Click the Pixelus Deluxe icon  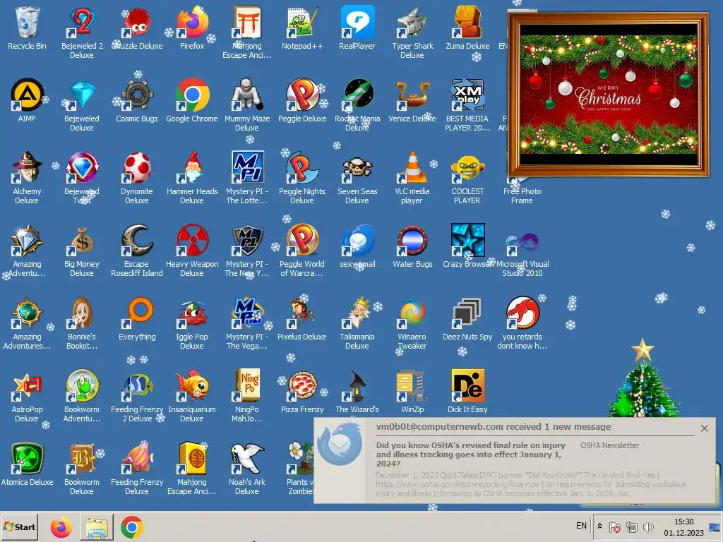tap(302, 313)
